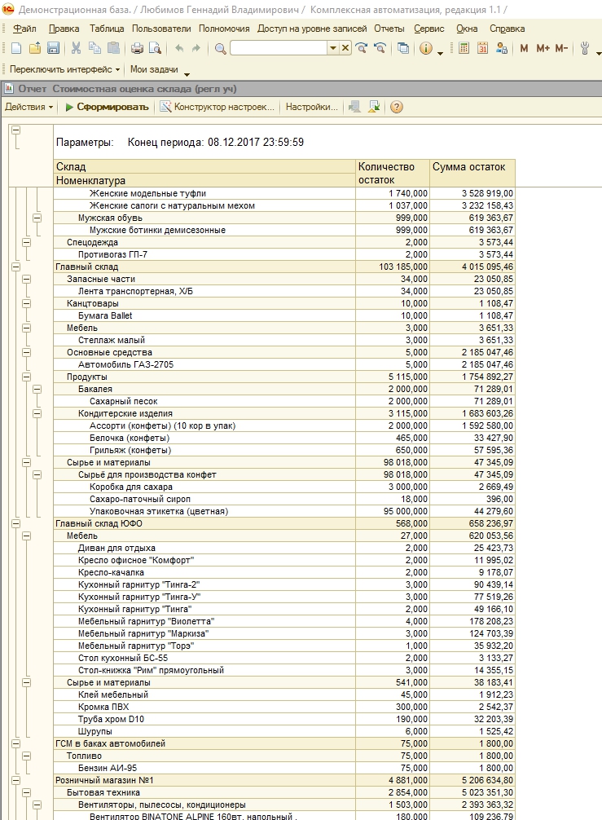Click the grayed save settings icon
Viewport: 602px width, 820px height.
point(355,108)
